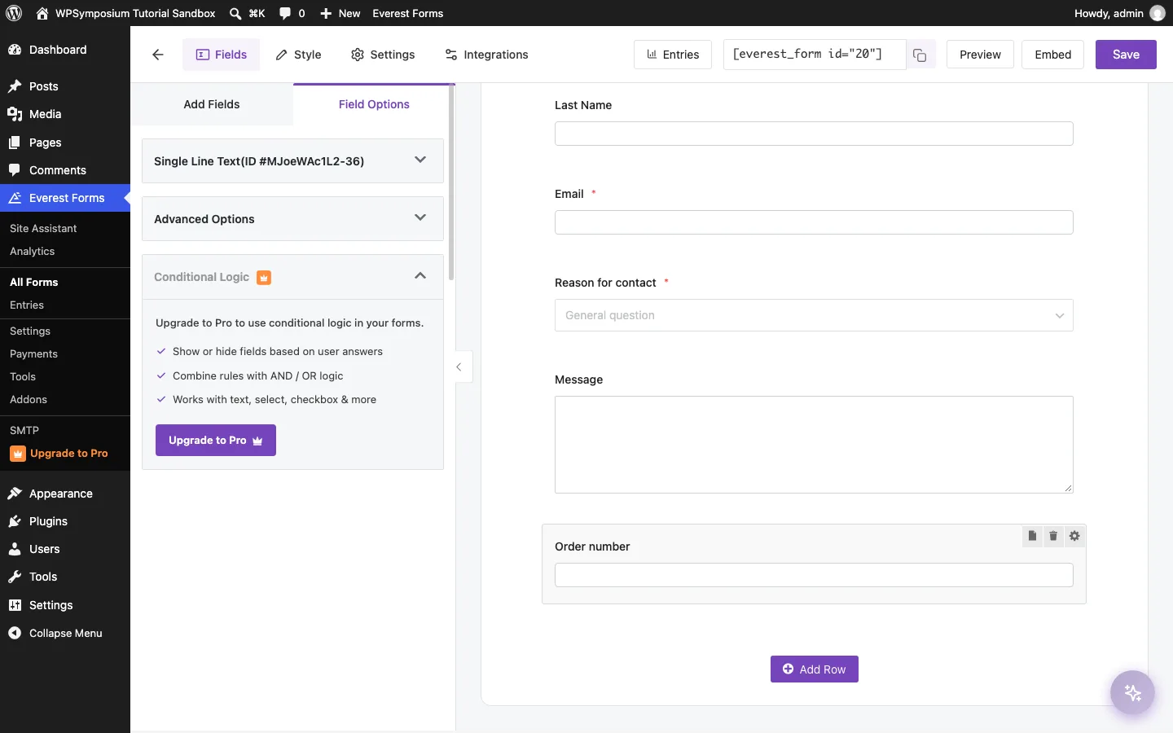Open New in the admin bar
Image resolution: width=1173 pixels, height=733 pixels.
coord(340,13)
